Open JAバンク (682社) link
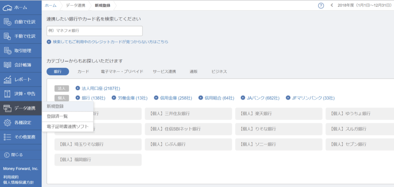 click(263, 98)
